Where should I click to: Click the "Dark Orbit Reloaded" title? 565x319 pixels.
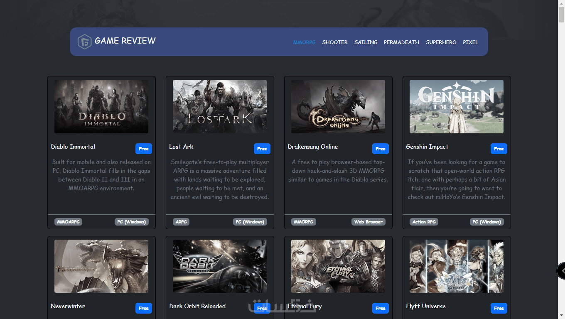point(197,306)
